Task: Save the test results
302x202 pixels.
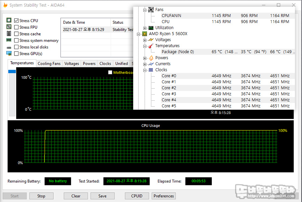Action: [102, 196]
